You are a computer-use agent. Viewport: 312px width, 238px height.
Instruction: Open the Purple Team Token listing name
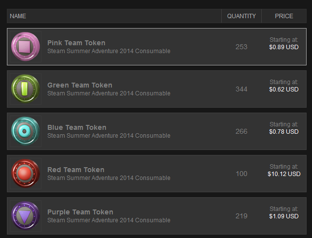tap(80, 212)
